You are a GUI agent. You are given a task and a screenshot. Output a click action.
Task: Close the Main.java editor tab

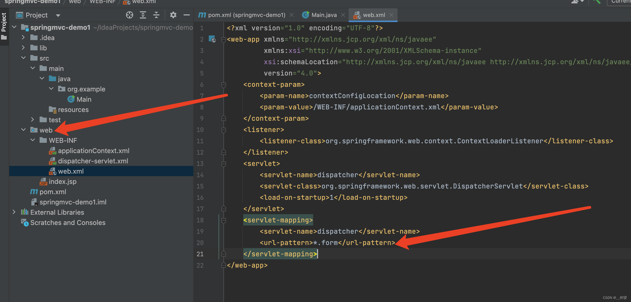[x=343, y=15]
